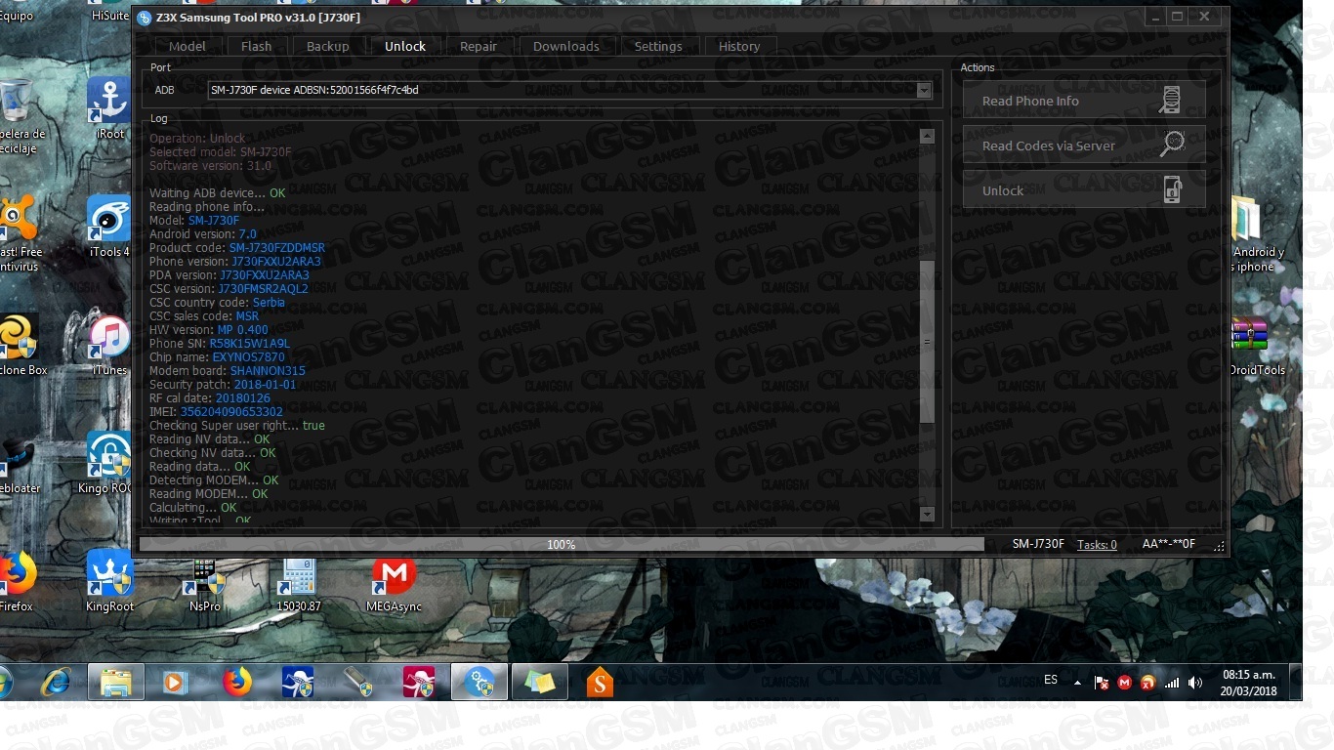Image resolution: width=1334 pixels, height=750 pixels.
Task: Open Action Center flag tray icon
Action: coord(1102,683)
